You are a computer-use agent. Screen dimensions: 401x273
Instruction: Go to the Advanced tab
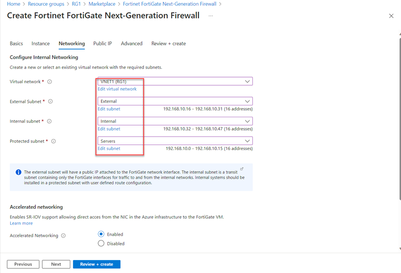point(132,44)
